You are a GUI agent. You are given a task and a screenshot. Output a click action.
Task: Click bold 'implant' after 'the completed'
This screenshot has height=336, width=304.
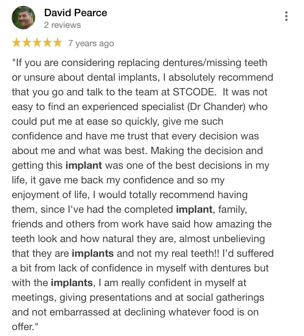pyautogui.click(x=194, y=209)
